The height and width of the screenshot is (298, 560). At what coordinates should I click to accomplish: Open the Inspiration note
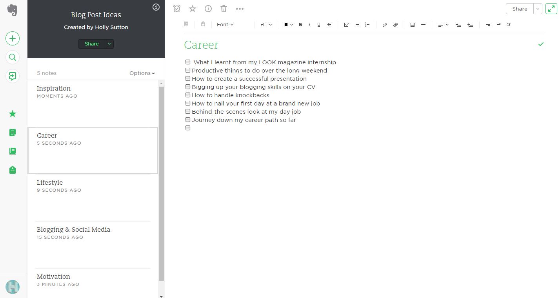pos(93,104)
